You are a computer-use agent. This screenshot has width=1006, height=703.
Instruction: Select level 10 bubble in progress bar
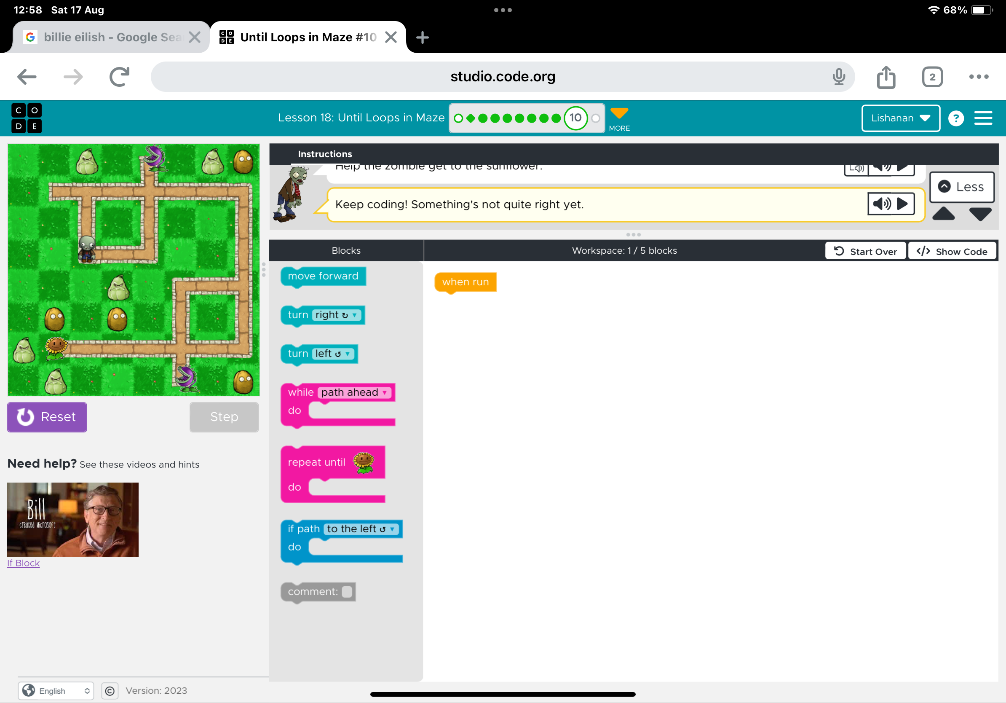tap(575, 118)
